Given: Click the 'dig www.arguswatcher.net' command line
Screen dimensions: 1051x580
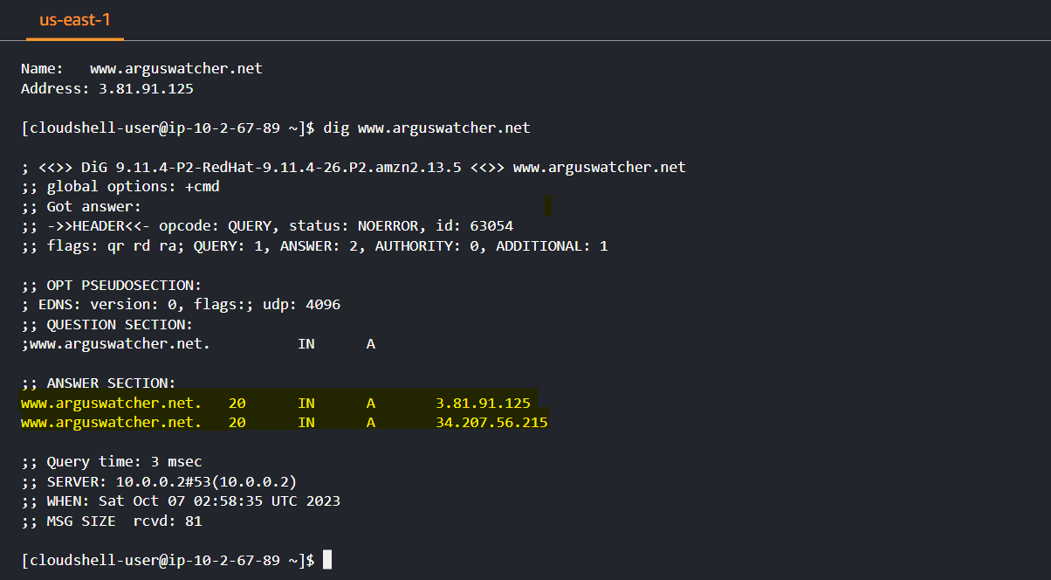Looking at the screenshot, I should click(276, 128).
